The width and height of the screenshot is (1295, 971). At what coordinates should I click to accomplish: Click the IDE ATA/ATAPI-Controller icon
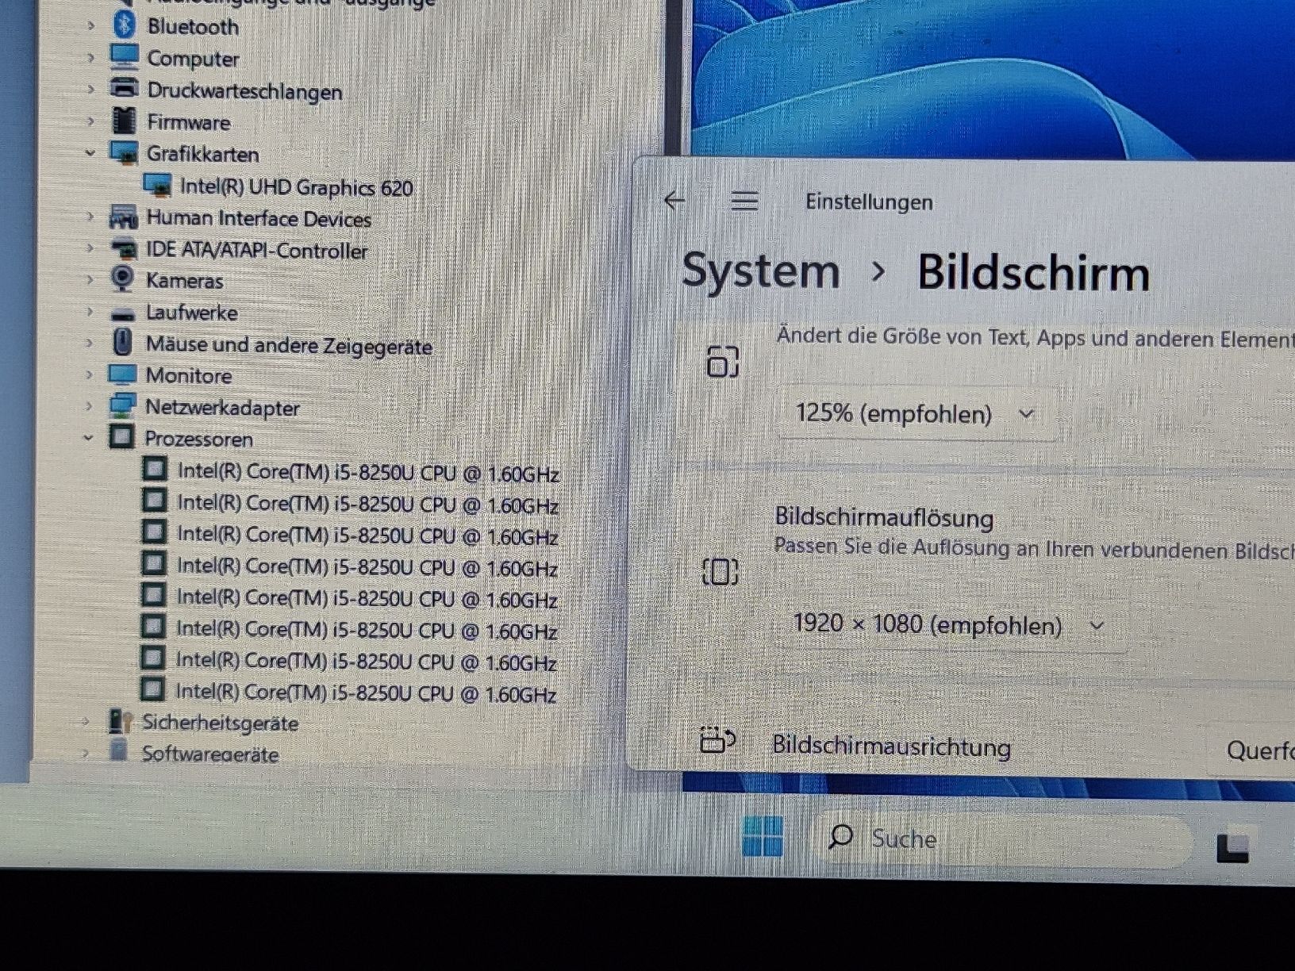pyautogui.click(x=123, y=248)
